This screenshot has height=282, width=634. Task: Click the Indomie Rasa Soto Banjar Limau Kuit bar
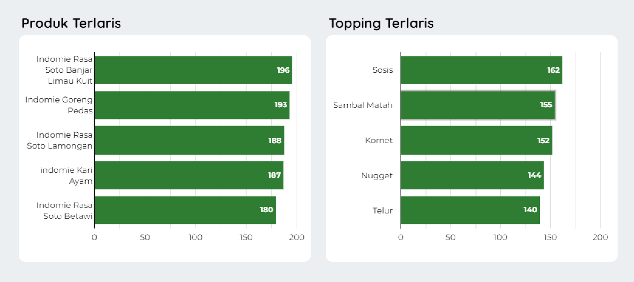[x=193, y=70]
